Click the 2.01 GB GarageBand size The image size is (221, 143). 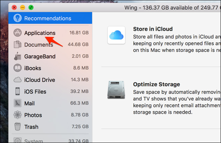tap(80, 56)
